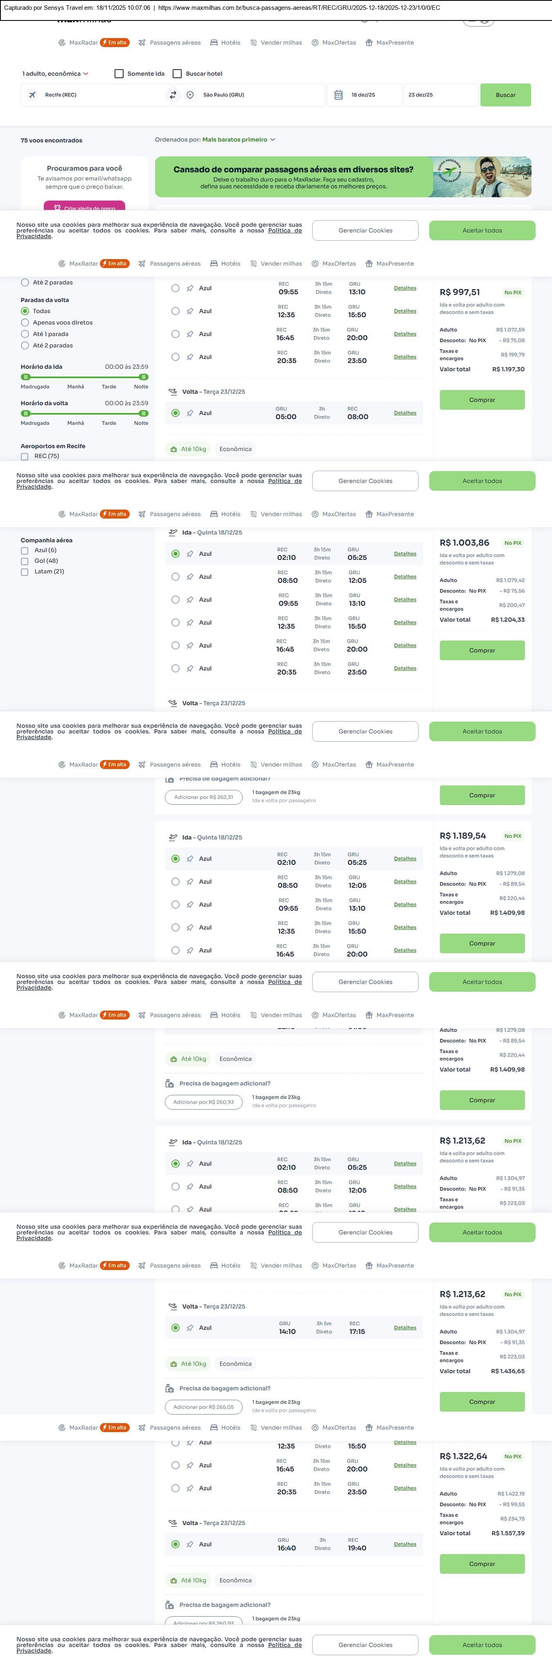The image size is (552, 1665).
Task: Select Apenas voos diretos for the return
Action: pos(25,323)
